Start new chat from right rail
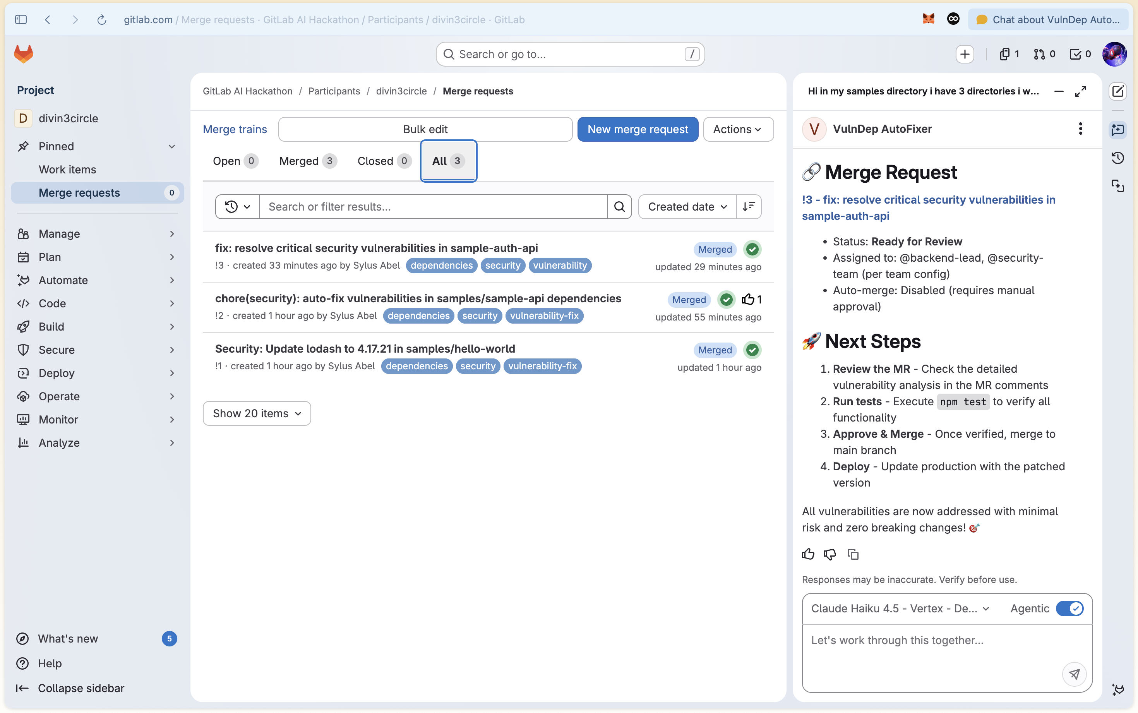Viewport: 1138px width, 713px height. (1118, 91)
